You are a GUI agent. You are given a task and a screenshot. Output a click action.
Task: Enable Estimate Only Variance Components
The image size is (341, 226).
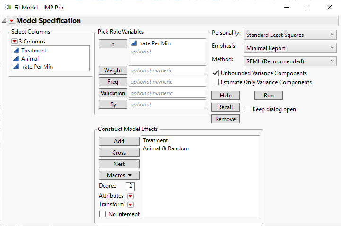[216, 82]
